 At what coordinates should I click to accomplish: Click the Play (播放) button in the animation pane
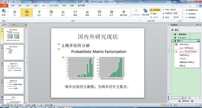click(x=175, y=30)
